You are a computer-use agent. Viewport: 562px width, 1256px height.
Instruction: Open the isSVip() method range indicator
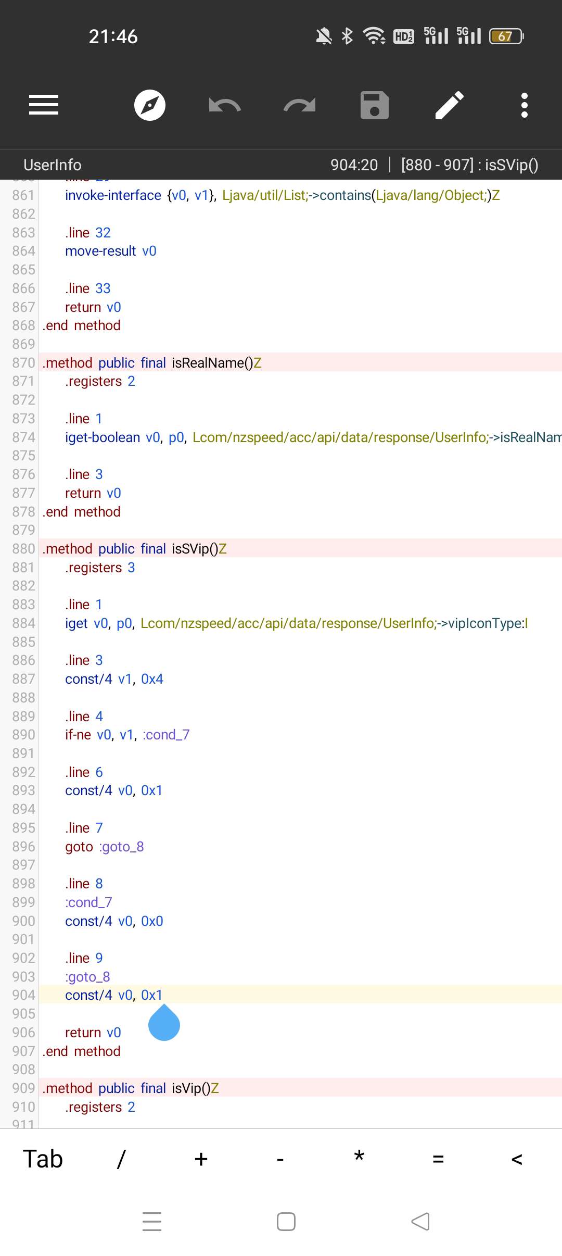click(x=469, y=165)
